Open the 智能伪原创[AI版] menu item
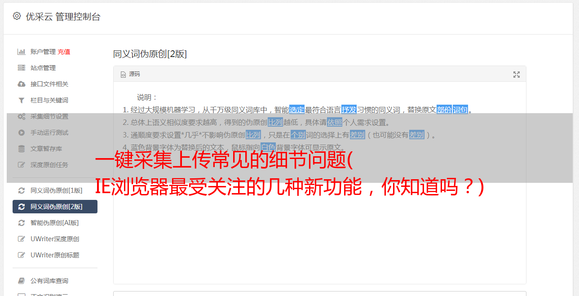The image size is (579, 296). (55, 223)
